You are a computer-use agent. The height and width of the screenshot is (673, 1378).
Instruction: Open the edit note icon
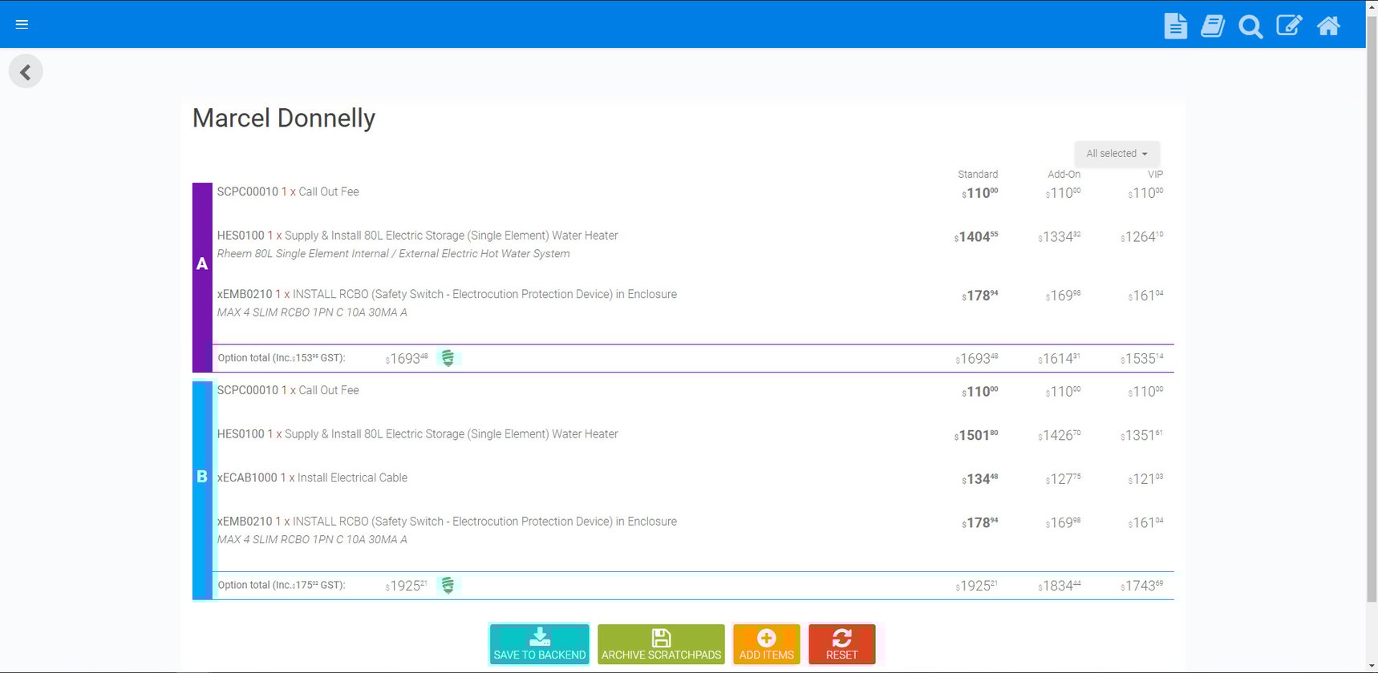point(1288,26)
